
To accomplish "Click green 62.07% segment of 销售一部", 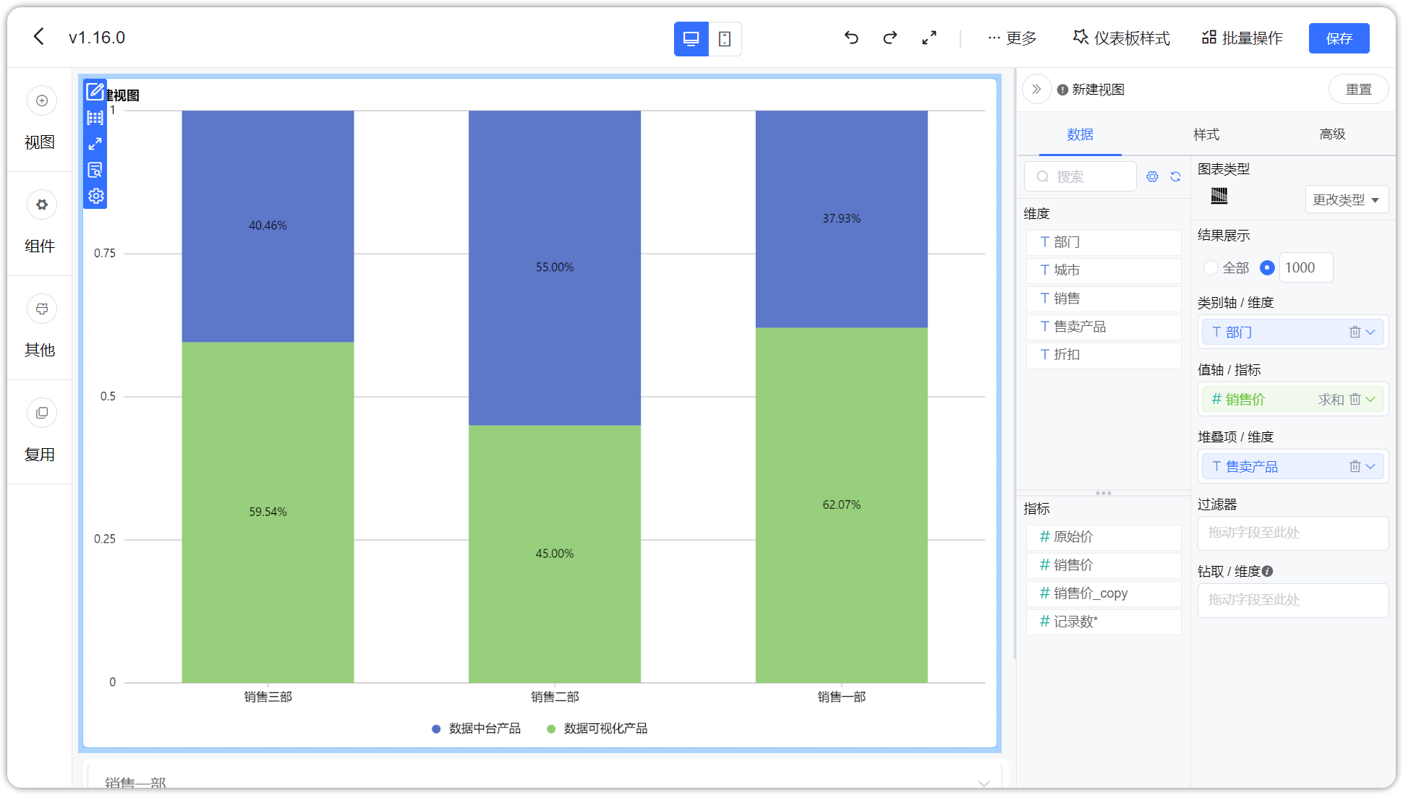I will [x=842, y=505].
